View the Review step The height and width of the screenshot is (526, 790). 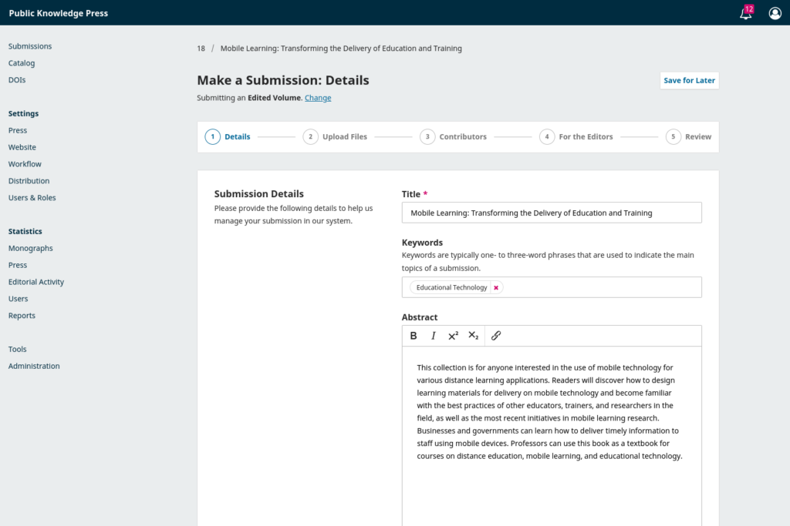689,136
